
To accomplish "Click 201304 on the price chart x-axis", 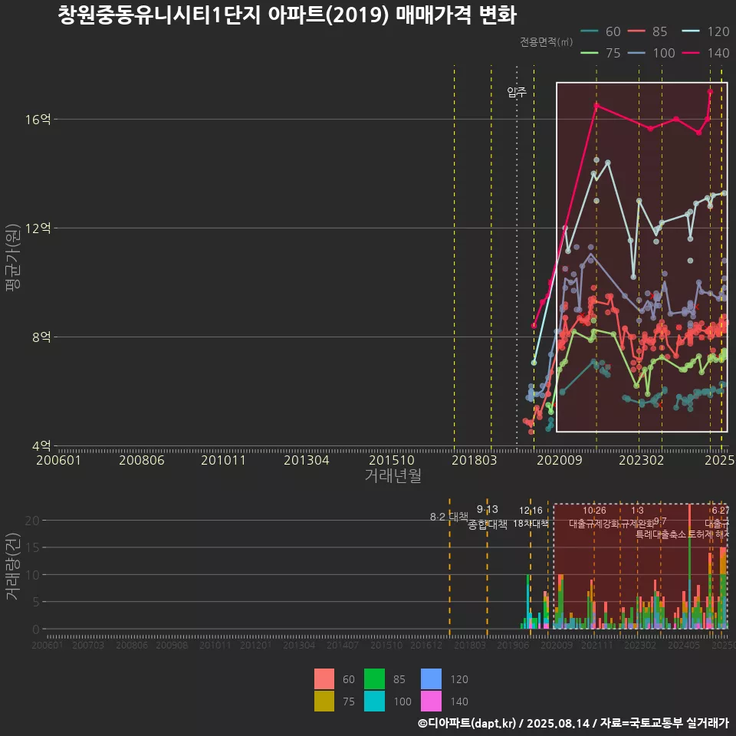I will coord(307,460).
